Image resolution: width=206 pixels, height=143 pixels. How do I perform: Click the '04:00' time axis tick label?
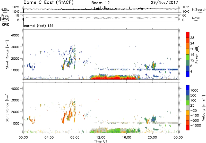(x=49, y=138)
